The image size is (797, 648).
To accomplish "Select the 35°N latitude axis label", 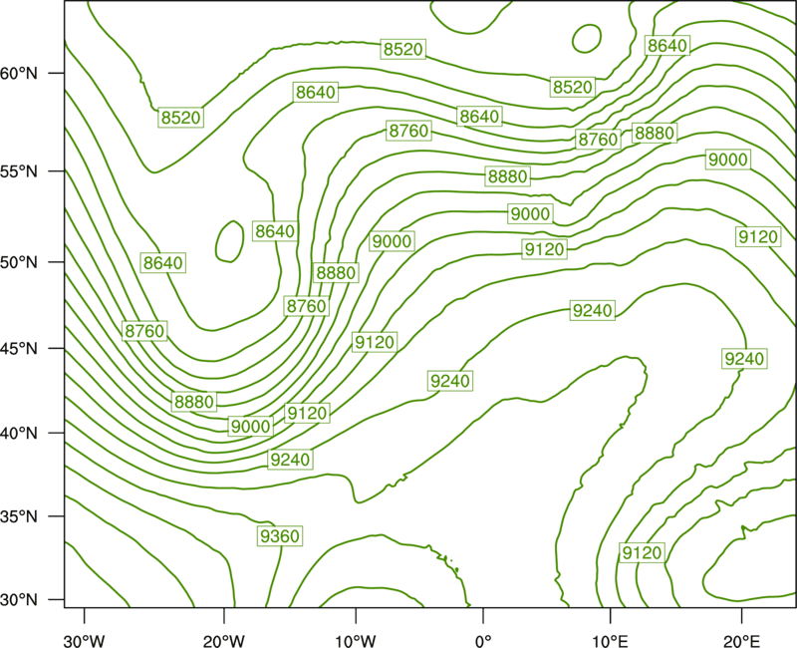I will (x=19, y=516).
